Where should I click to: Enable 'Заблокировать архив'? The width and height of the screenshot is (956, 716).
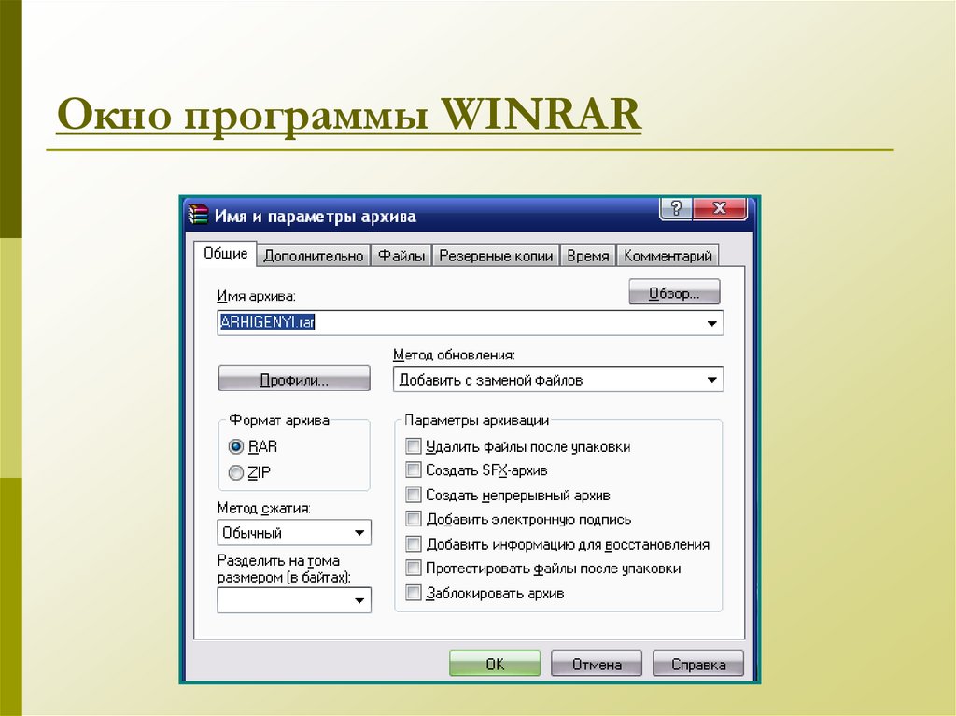click(x=414, y=592)
